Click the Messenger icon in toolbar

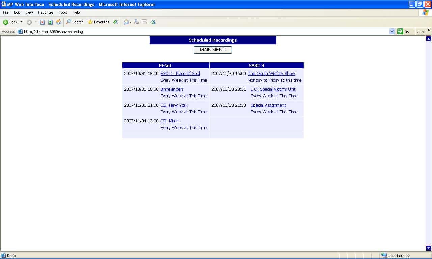pyautogui.click(x=153, y=22)
